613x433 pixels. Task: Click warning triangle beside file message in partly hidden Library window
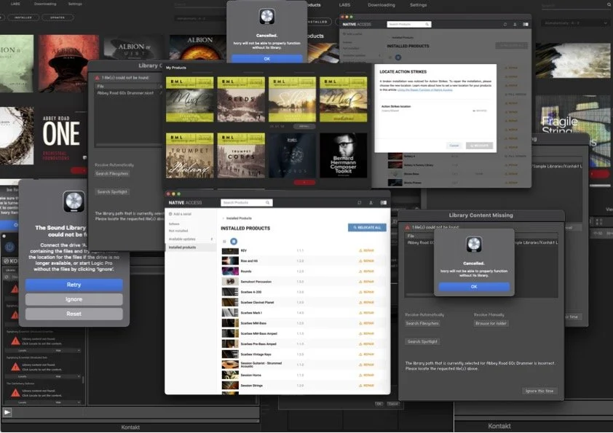coord(98,78)
